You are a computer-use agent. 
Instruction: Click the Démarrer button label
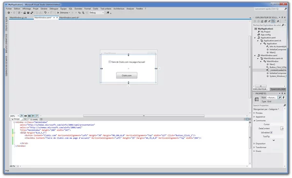(x=64, y=13)
